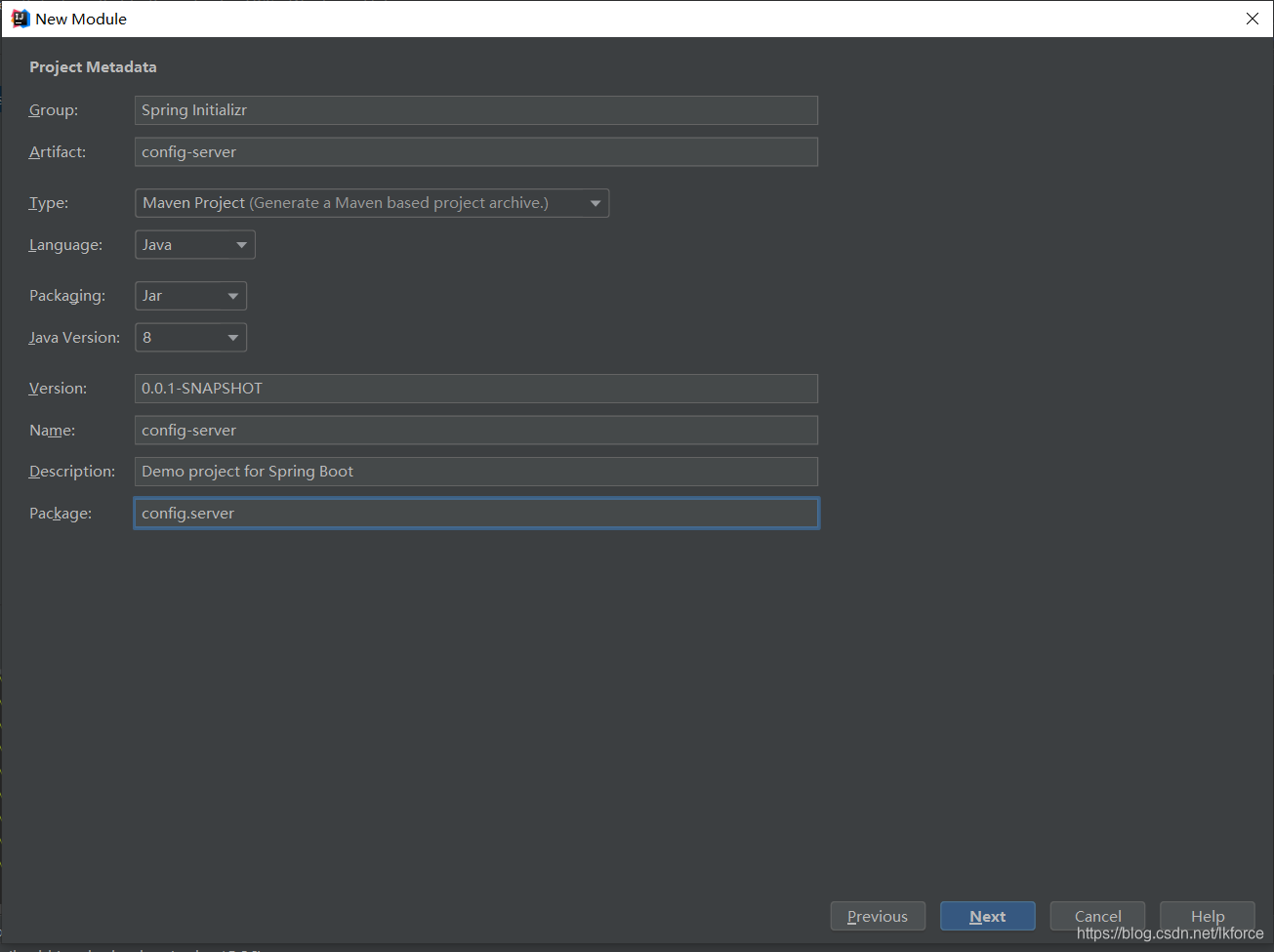Open the Java Version dropdown showing 8
Viewport: 1274px width, 952px height.
click(191, 338)
